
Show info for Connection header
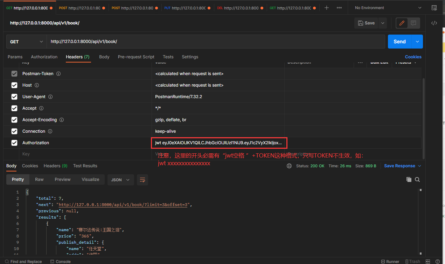click(50, 131)
